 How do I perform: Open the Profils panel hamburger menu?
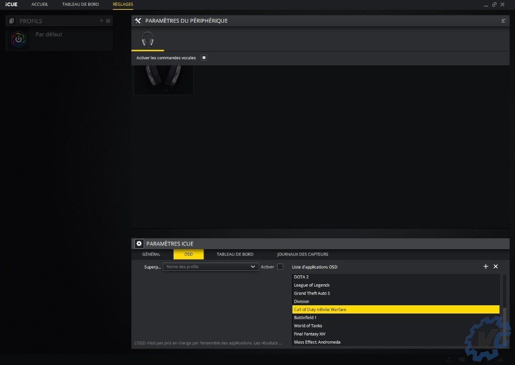click(108, 21)
